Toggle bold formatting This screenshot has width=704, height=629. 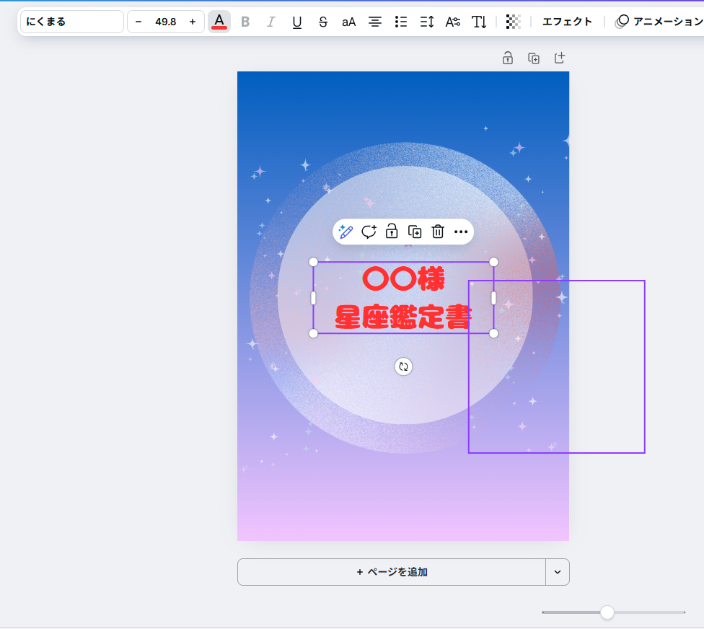pos(245,22)
